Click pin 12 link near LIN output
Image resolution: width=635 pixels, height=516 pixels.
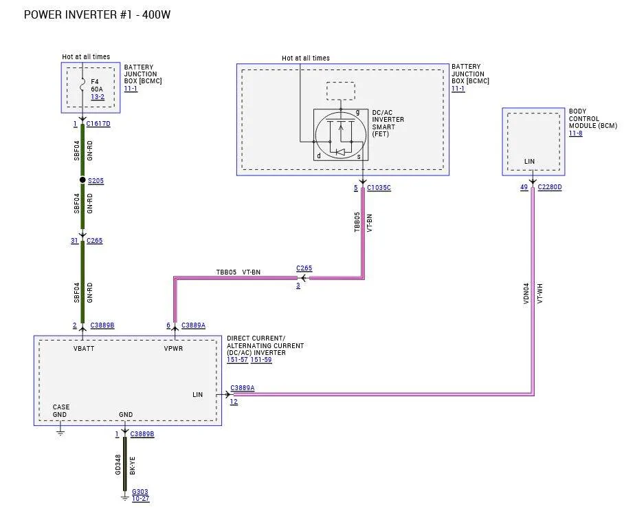(x=234, y=402)
